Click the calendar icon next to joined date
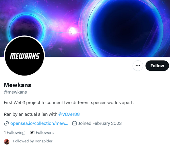Screen dimensions: 170x147 [x=74, y=123]
